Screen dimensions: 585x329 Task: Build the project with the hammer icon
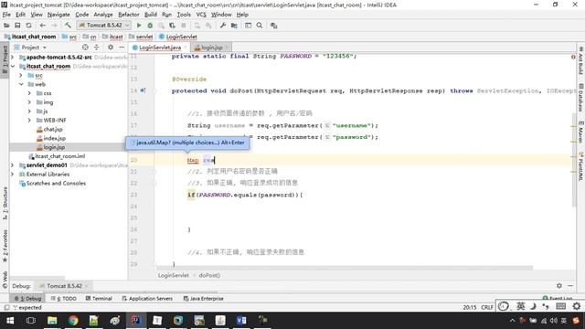[x=68, y=26]
